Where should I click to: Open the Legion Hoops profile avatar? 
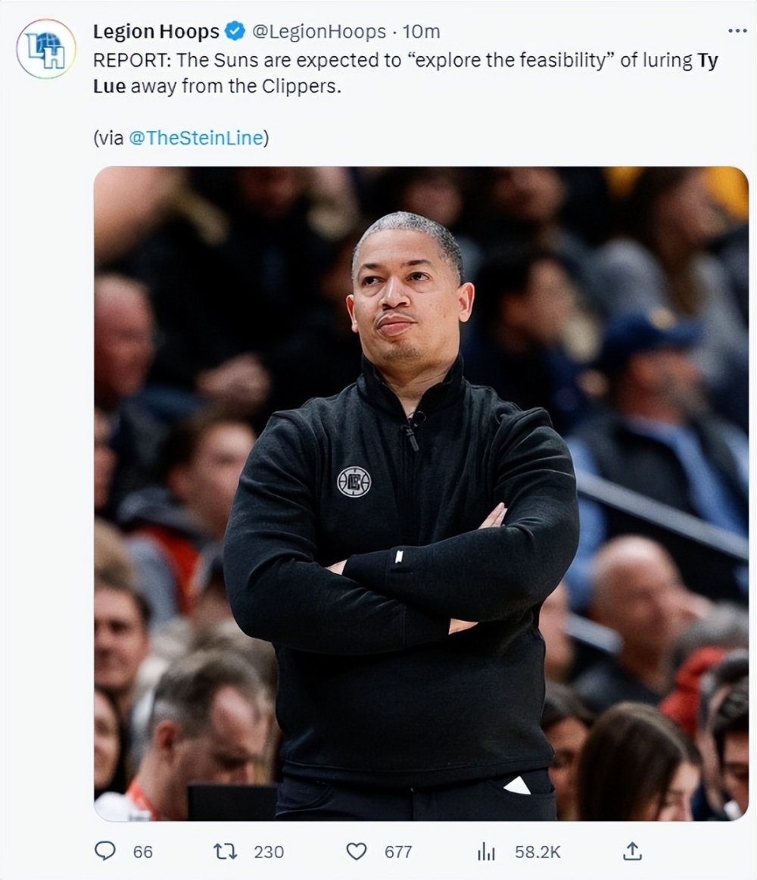point(46,48)
